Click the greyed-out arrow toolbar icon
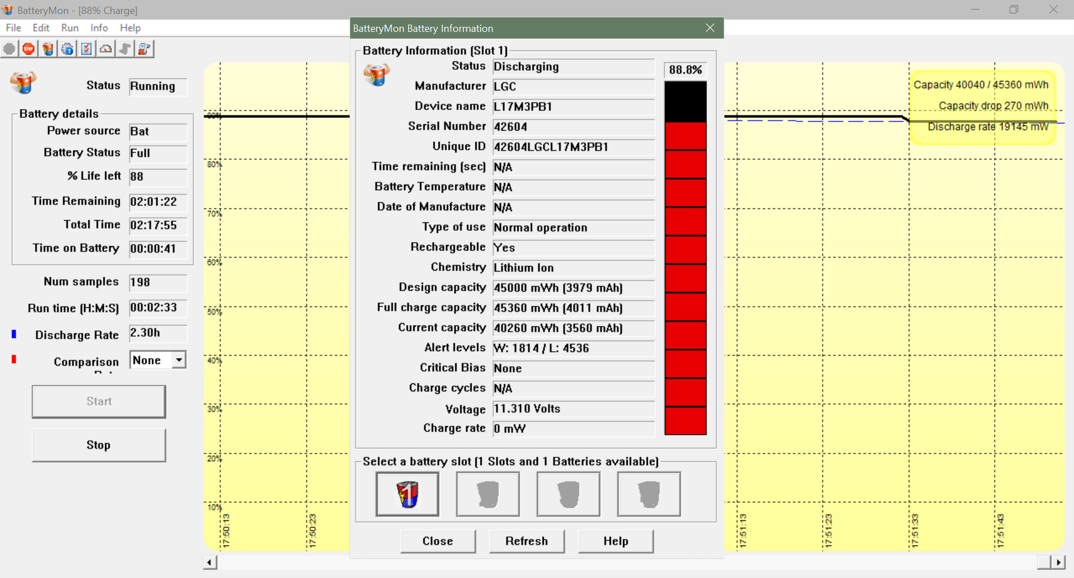Screen dimensions: 1074x578 [x=125, y=49]
